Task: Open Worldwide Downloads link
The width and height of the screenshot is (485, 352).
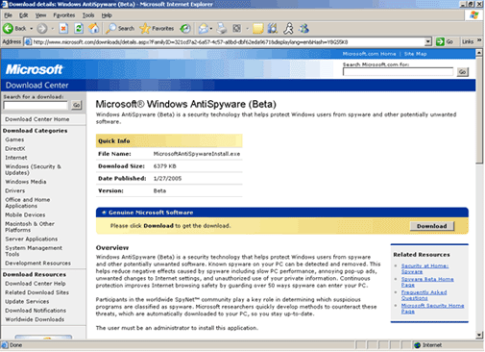Action: (x=35, y=319)
